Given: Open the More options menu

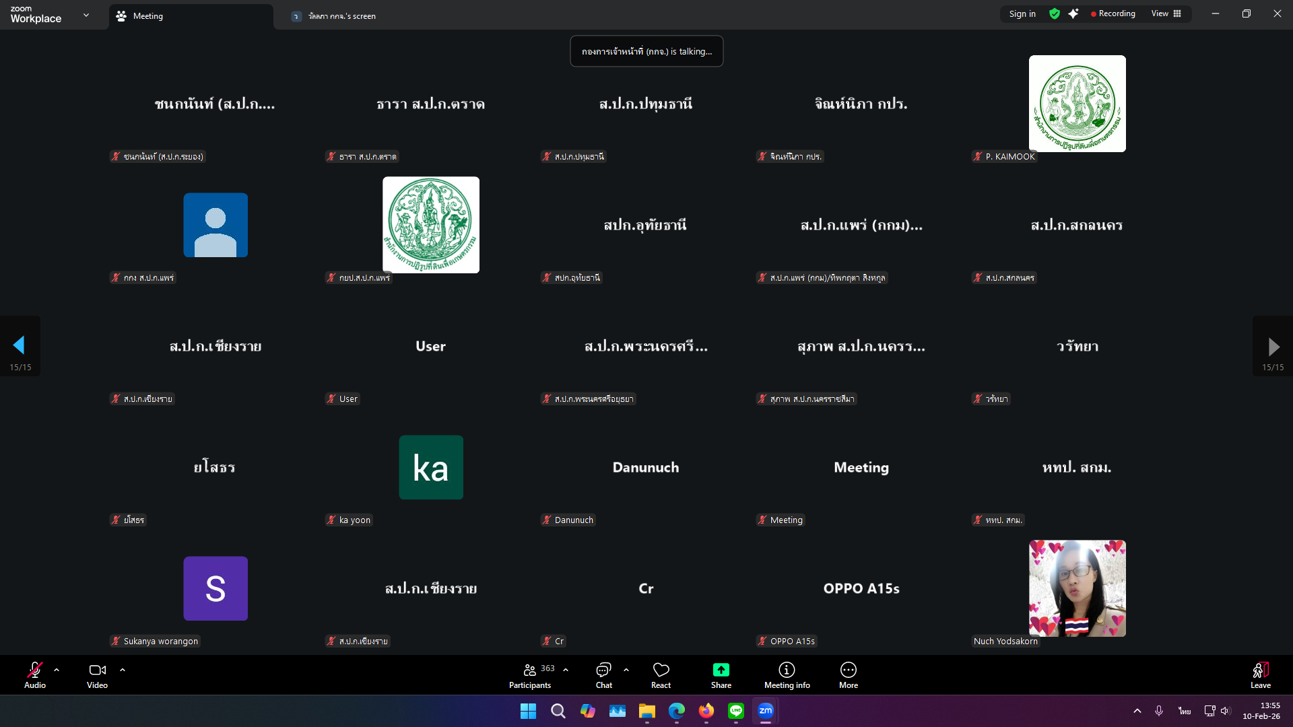Looking at the screenshot, I should (848, 675).
